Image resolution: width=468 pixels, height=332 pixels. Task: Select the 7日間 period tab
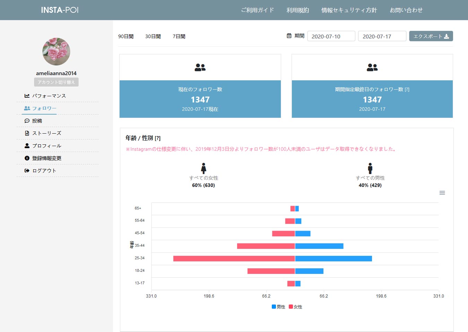tap(179, 36)
